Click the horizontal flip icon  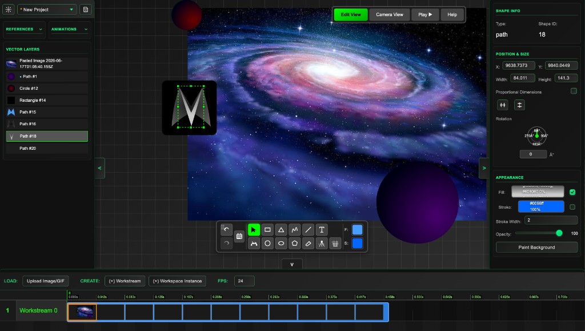[503, 105]
